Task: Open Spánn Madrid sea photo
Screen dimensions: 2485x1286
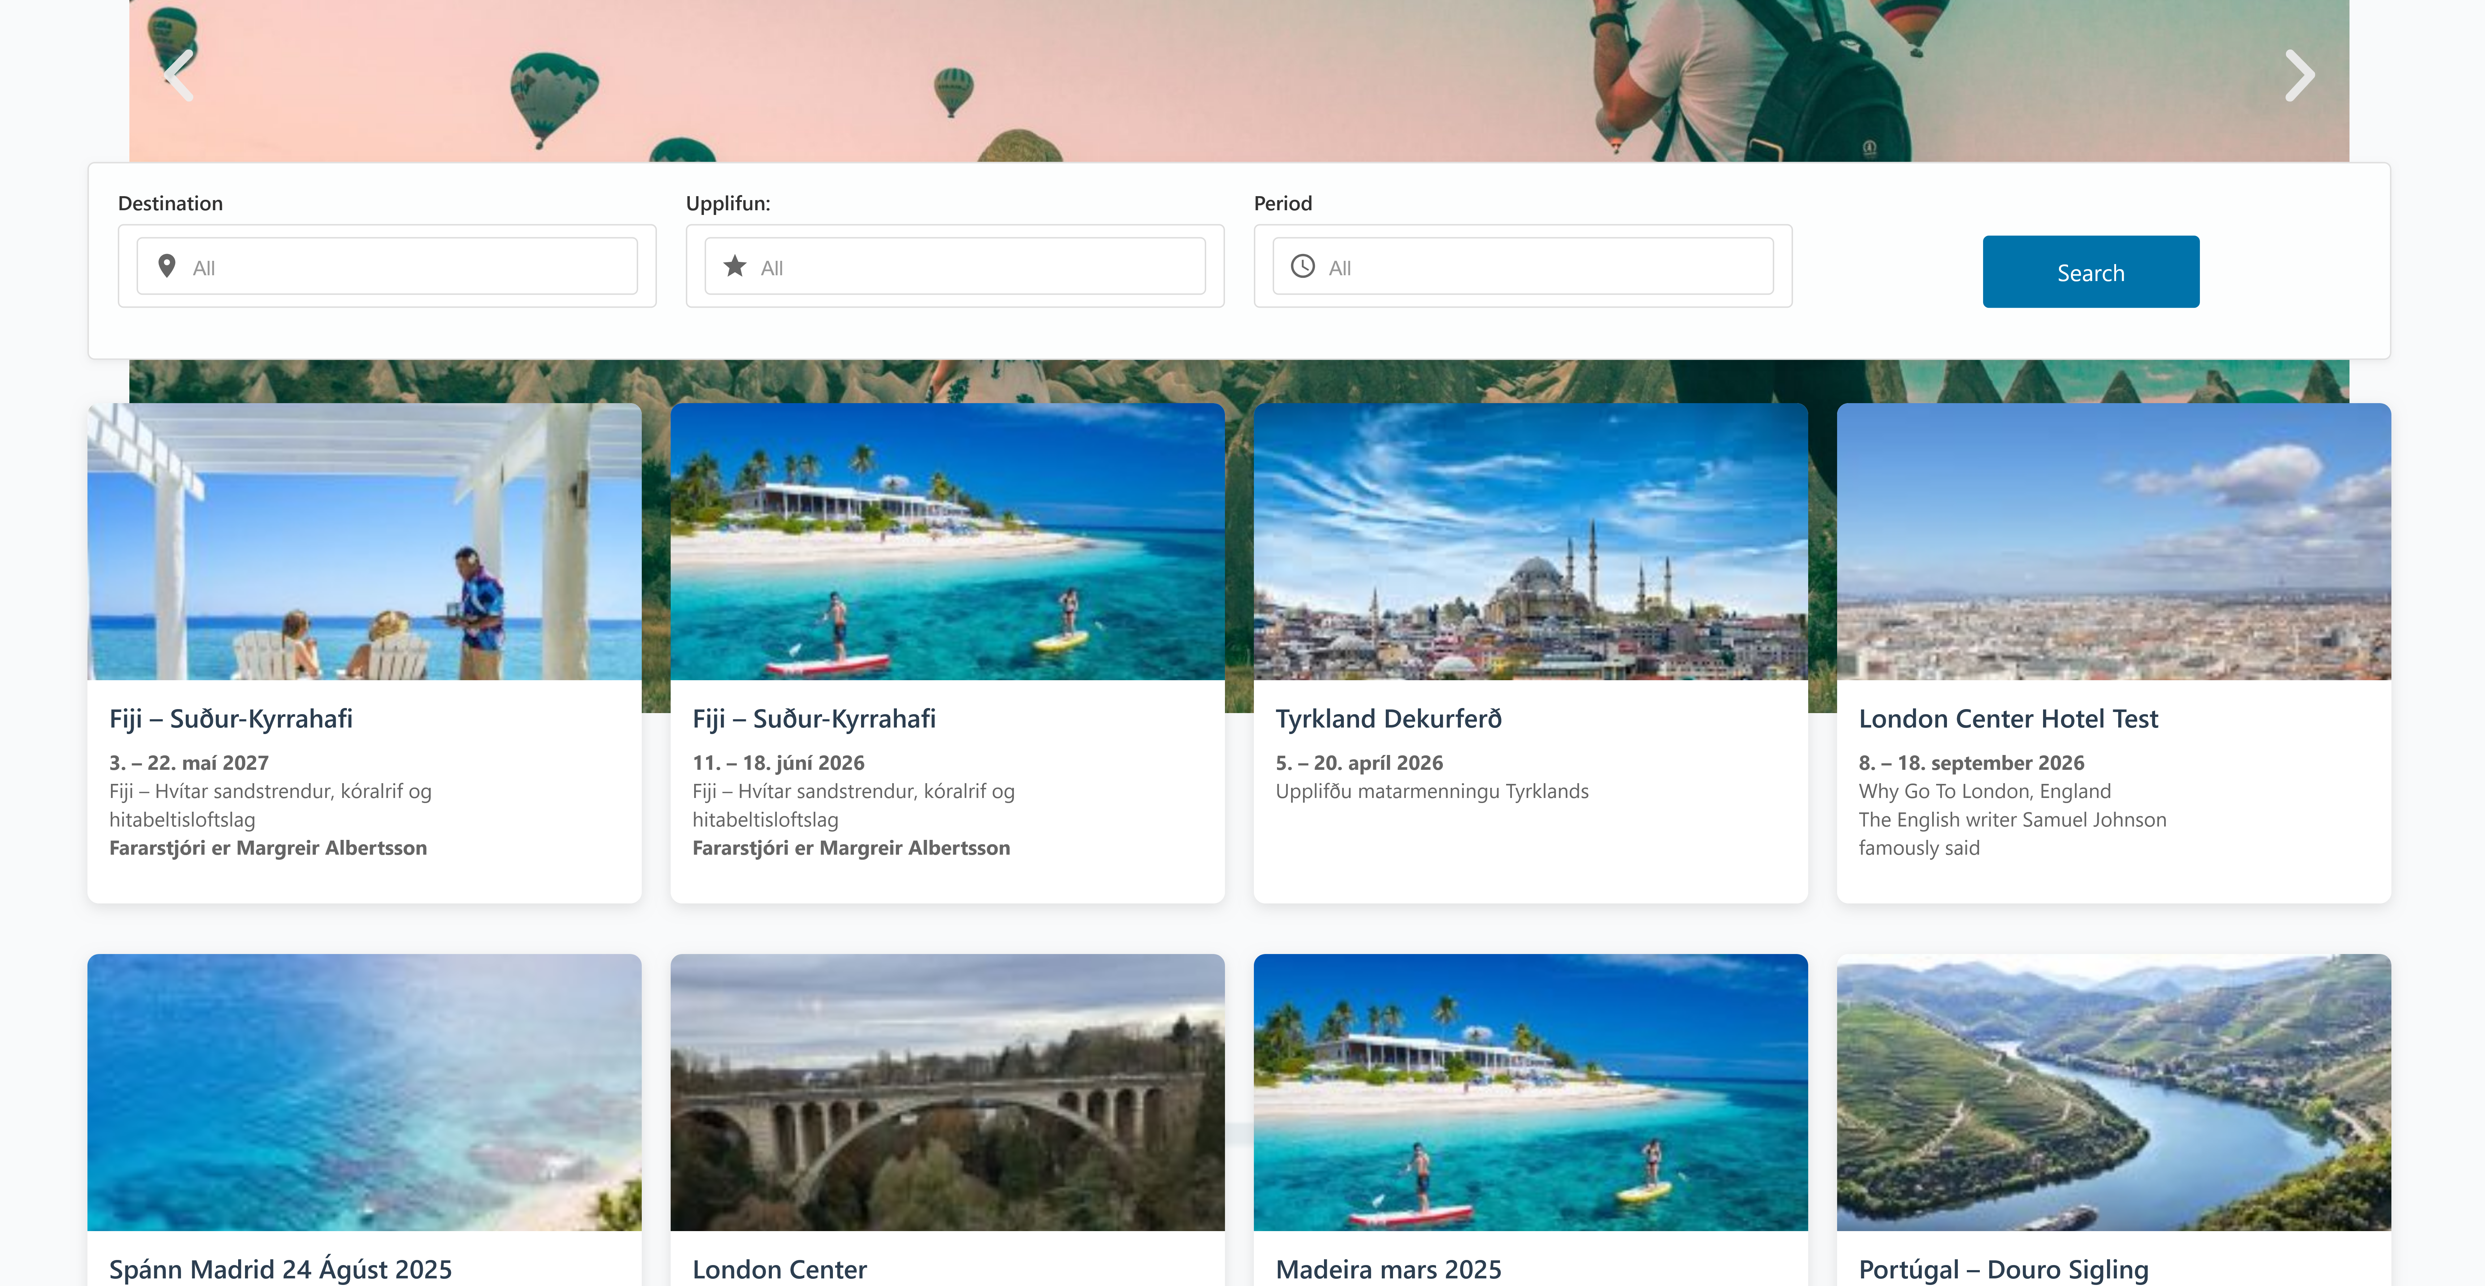Action: 365,1092
